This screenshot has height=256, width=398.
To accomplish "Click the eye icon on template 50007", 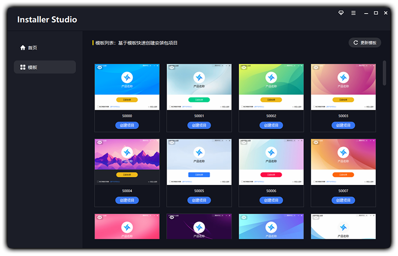I will (316, 142).
